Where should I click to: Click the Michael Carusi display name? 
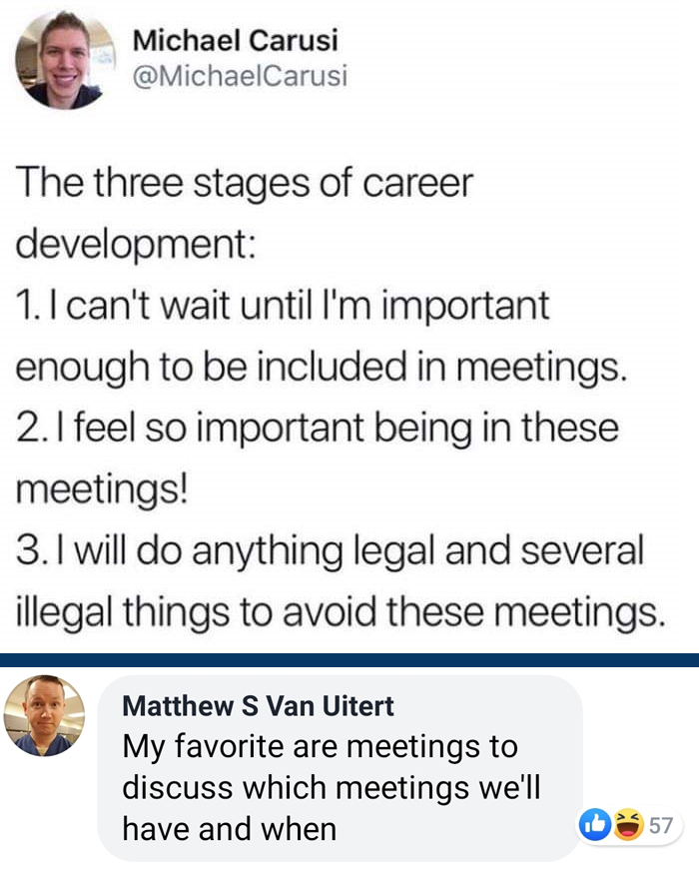click(x=235, y=41)
